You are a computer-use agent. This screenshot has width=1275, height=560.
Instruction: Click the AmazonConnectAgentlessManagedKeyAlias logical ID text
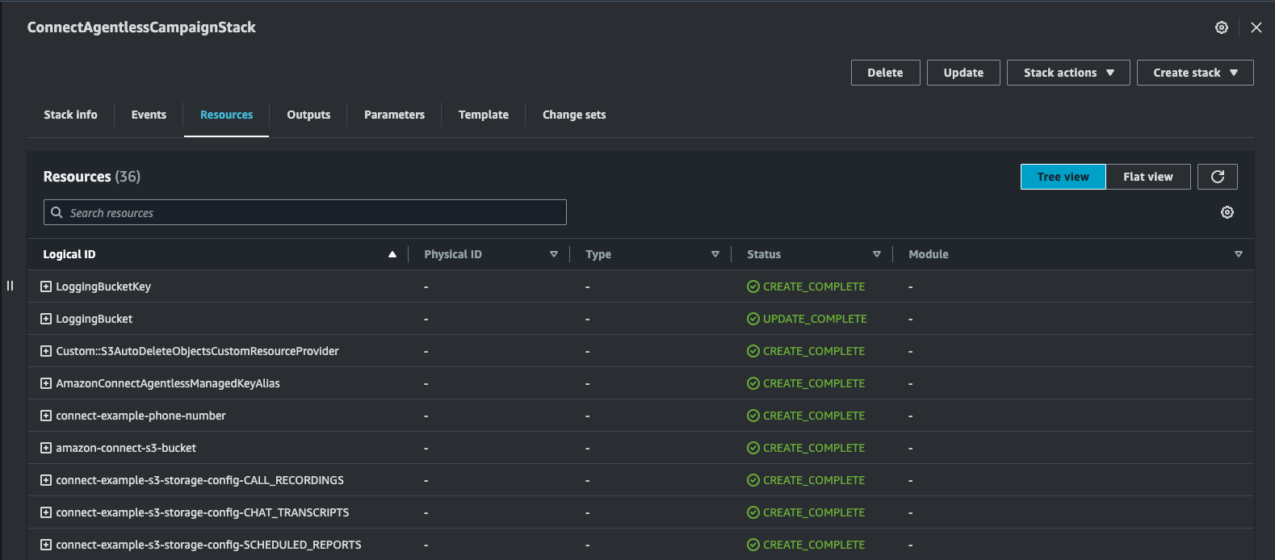tap(168, 383)
